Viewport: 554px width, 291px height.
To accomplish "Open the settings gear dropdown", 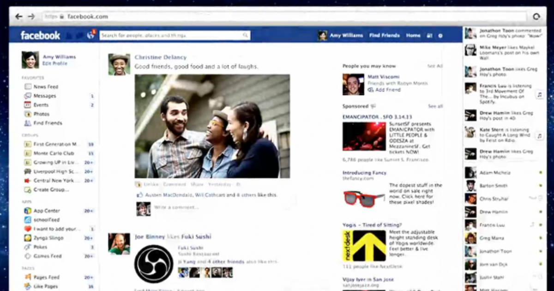I will (440, 36).
